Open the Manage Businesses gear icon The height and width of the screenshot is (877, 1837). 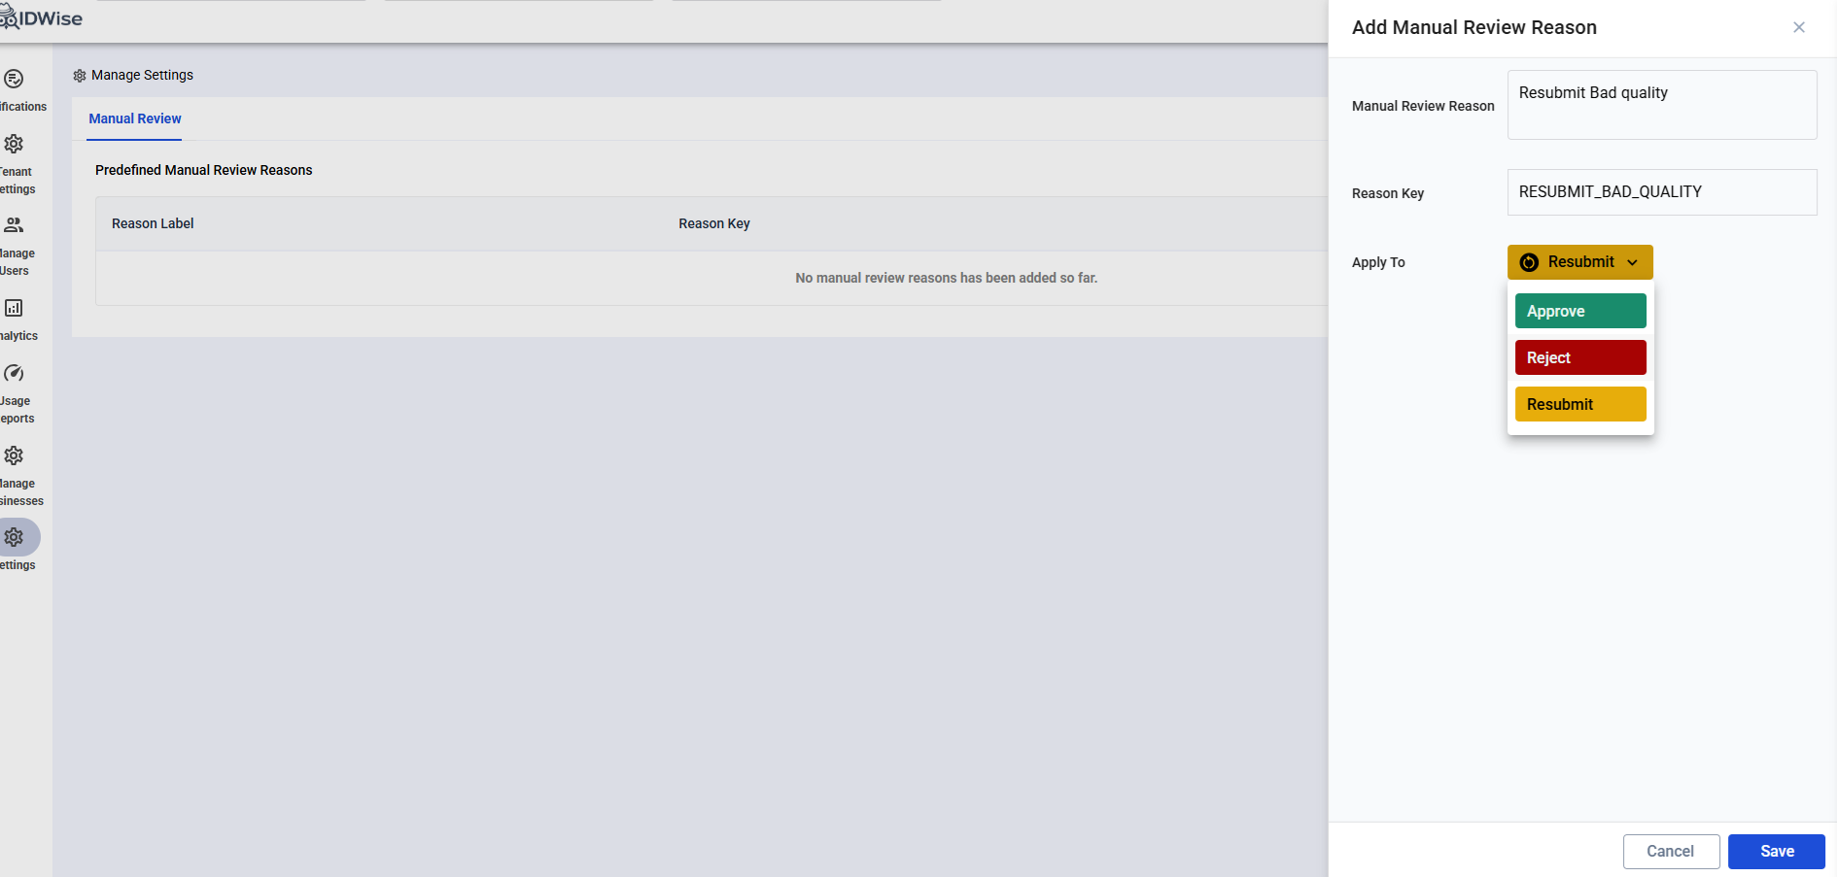14,455
